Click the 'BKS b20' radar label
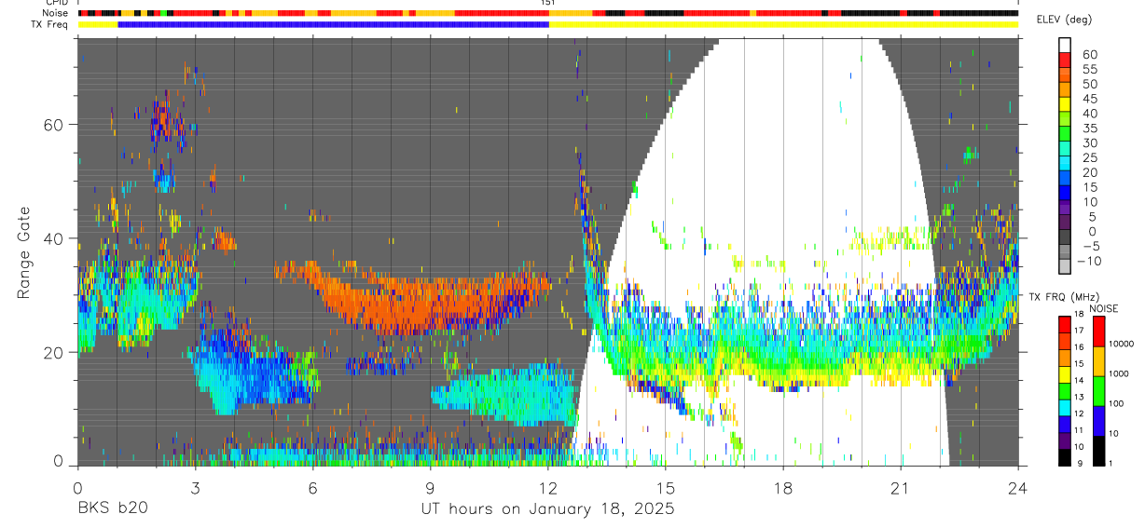 (112, 509)
